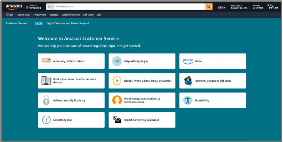283x142 pixels.
Task: Click the orange memberships person icon
Action: coord(117,100)
